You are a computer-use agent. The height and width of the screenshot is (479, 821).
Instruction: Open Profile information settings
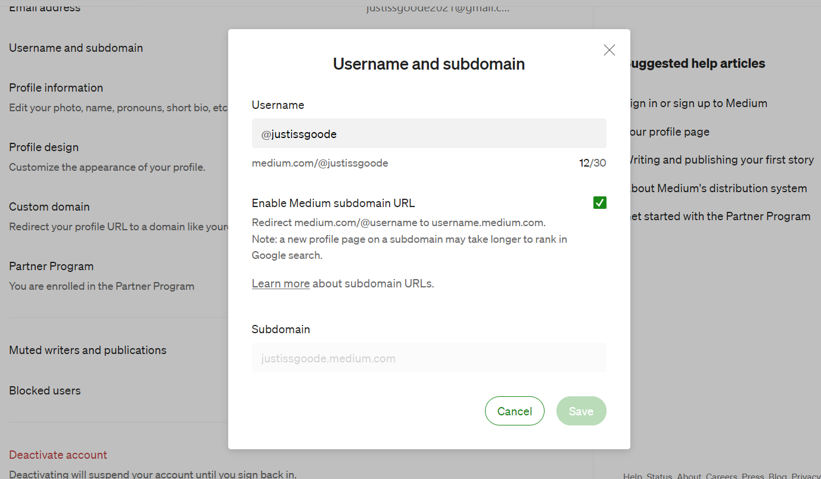point(56,87)
